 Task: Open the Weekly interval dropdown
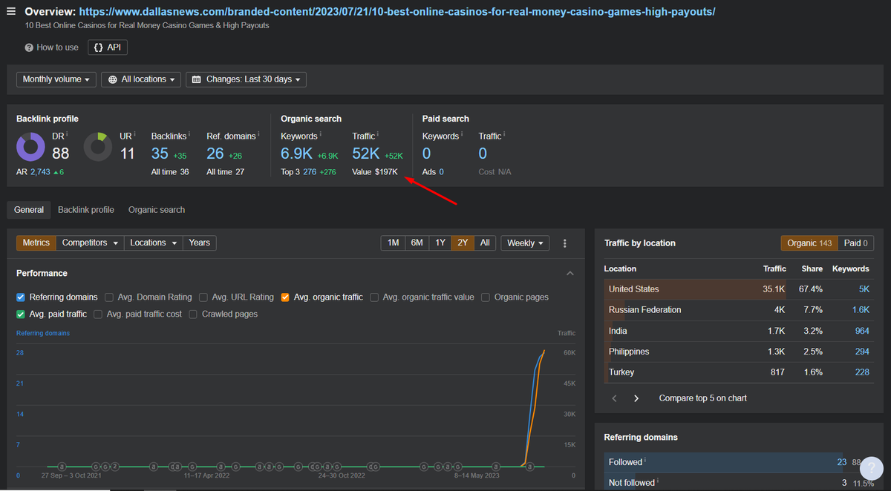tap(525, 243)
